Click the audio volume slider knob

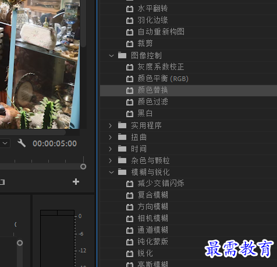[20, 243]
